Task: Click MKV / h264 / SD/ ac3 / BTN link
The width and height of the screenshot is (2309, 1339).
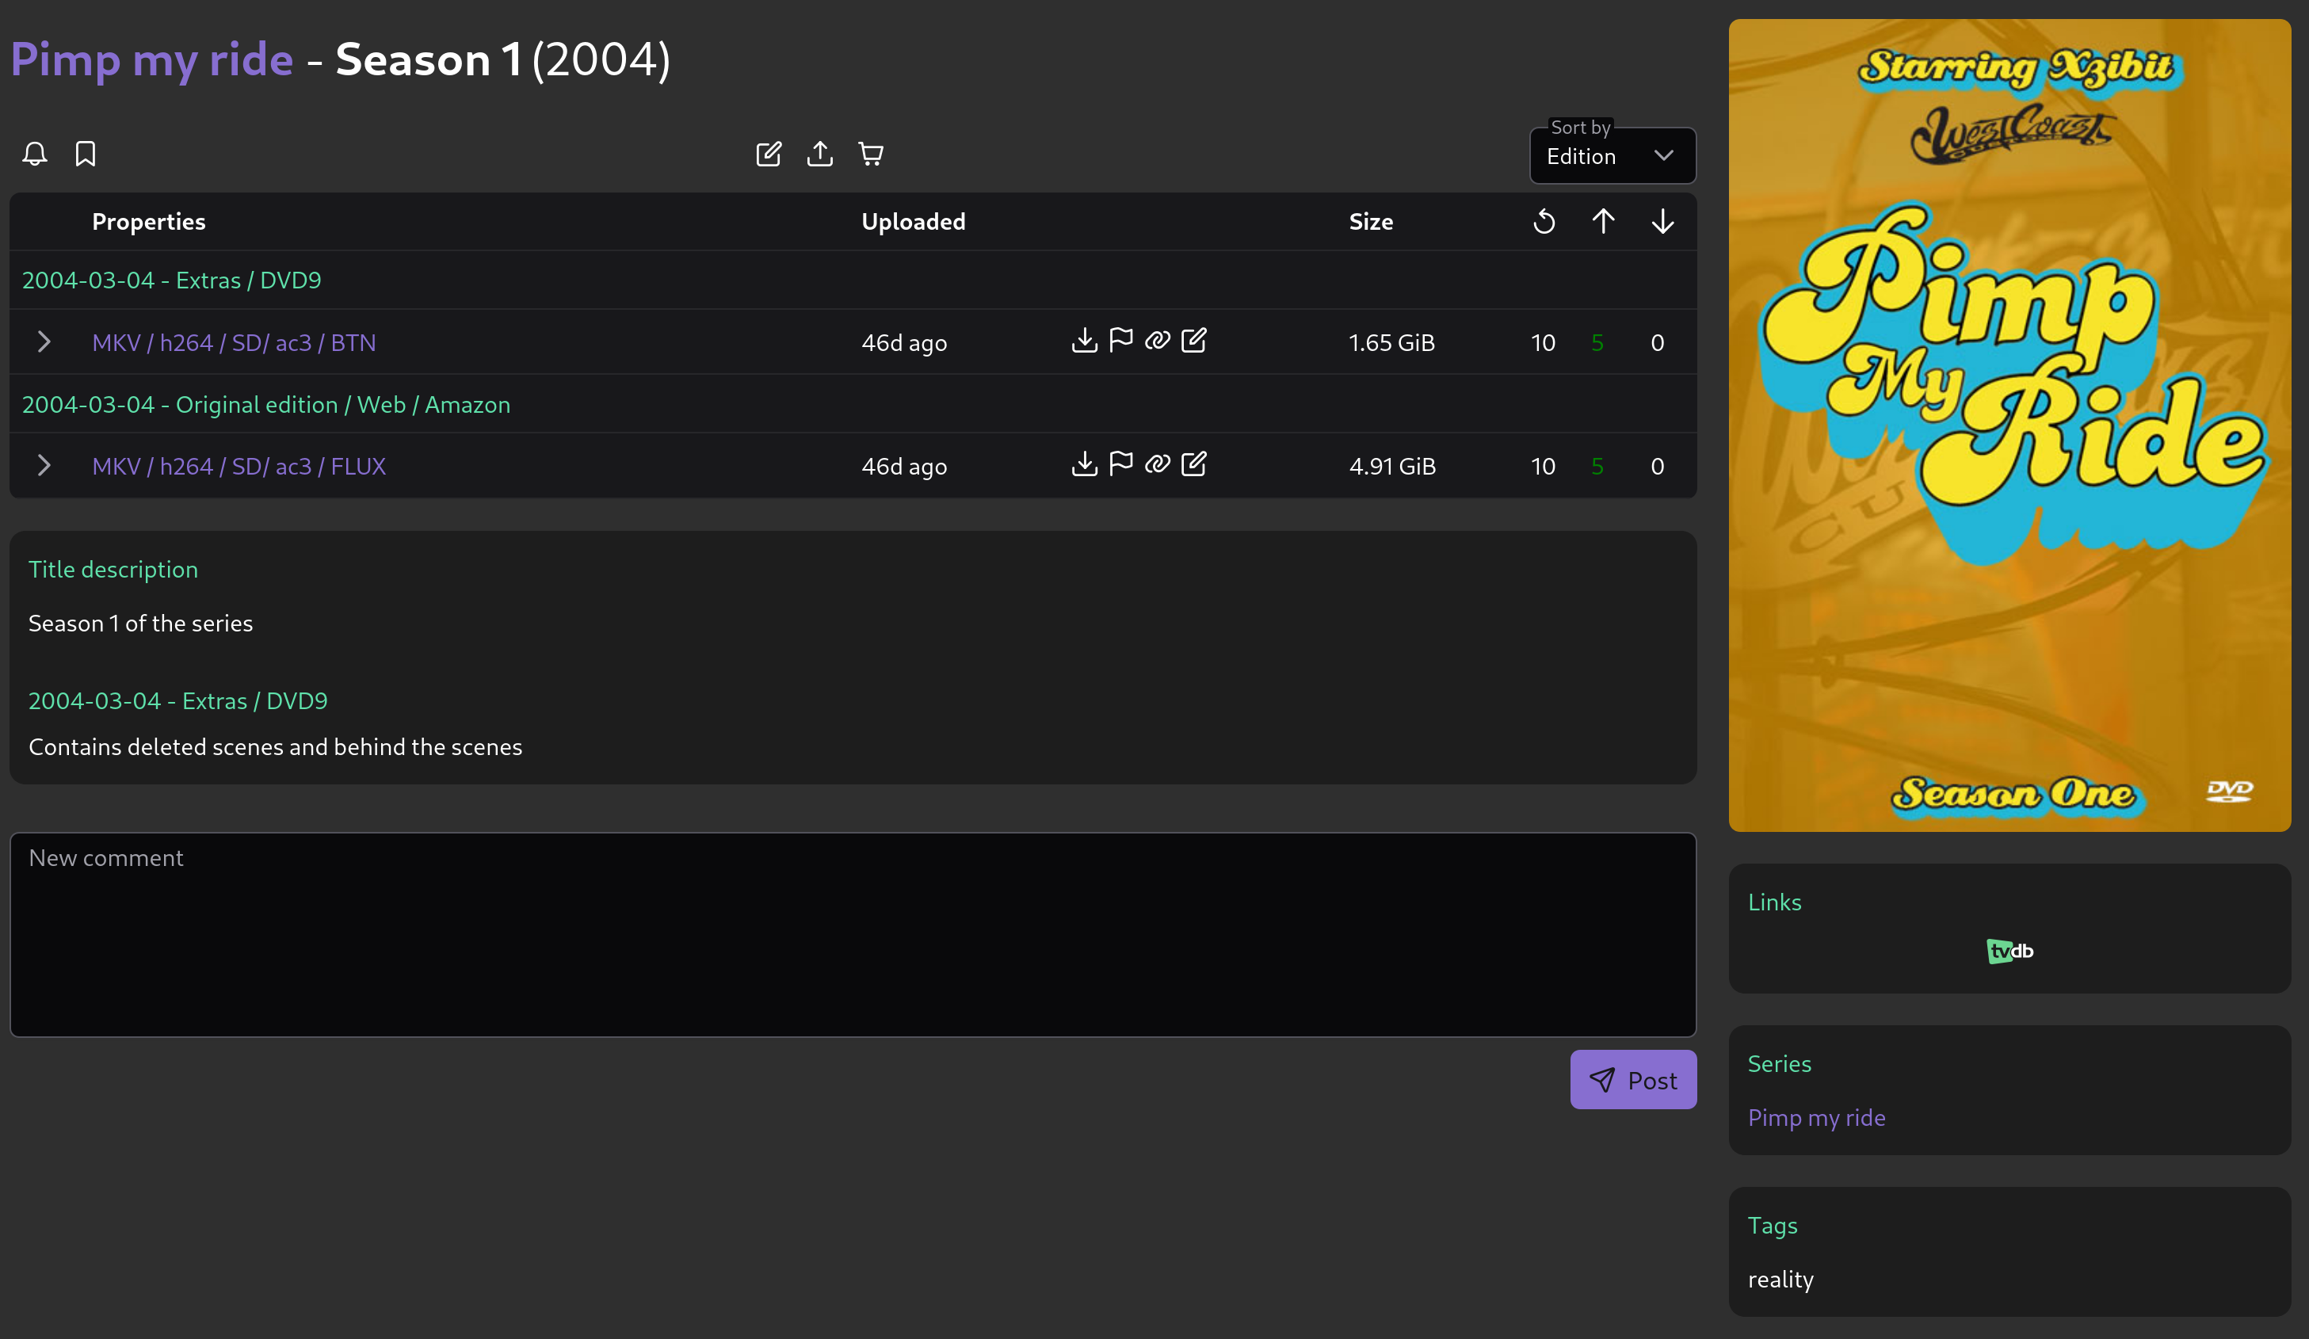Action: coord(235,343)
